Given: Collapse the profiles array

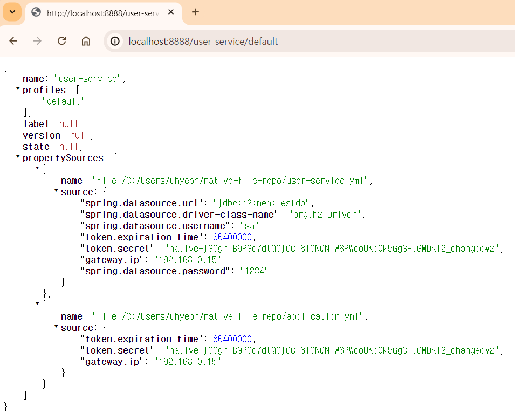Looking at the screenshot, I should click(18, 88).
